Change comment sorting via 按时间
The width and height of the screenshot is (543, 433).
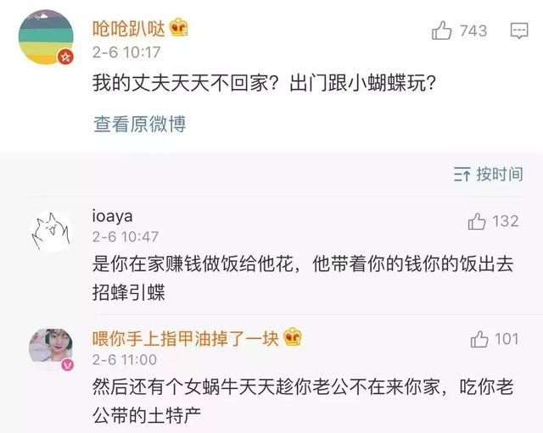489,174
